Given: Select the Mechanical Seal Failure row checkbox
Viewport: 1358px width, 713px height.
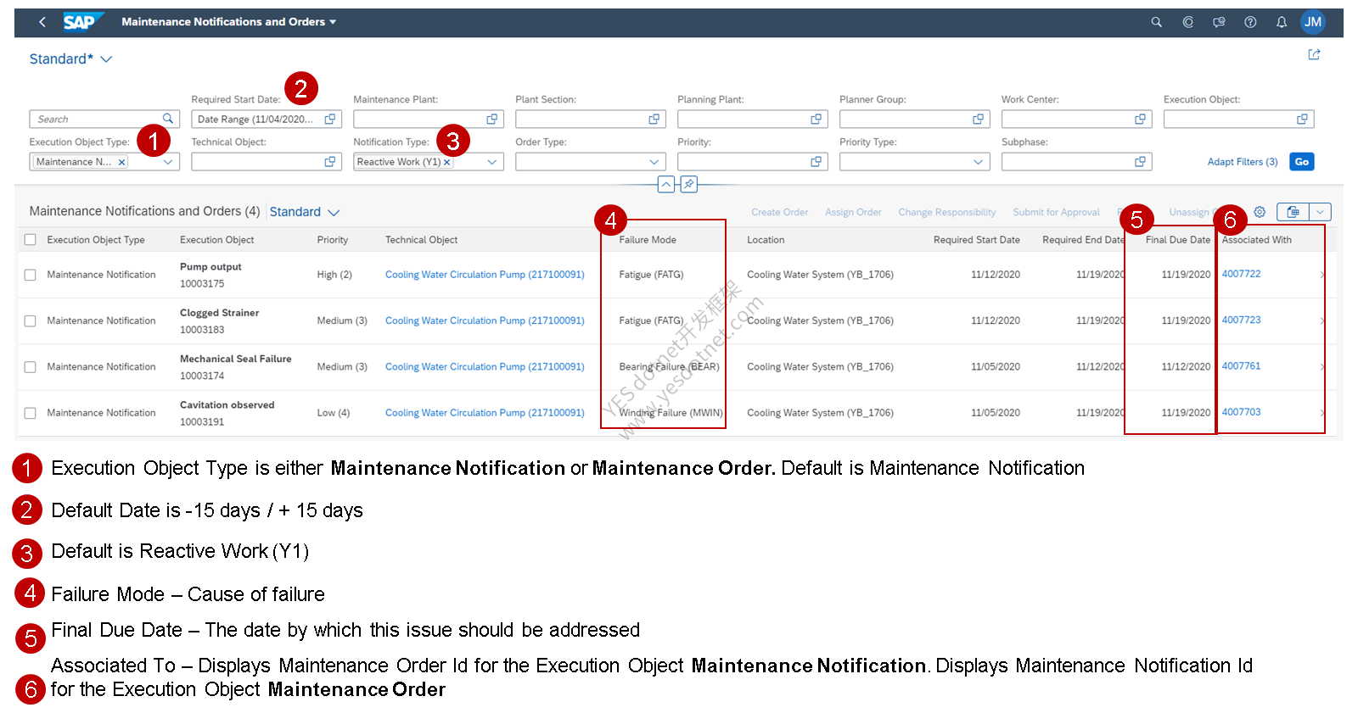Looking at the screenshot, I should click(x=31, y=367).
